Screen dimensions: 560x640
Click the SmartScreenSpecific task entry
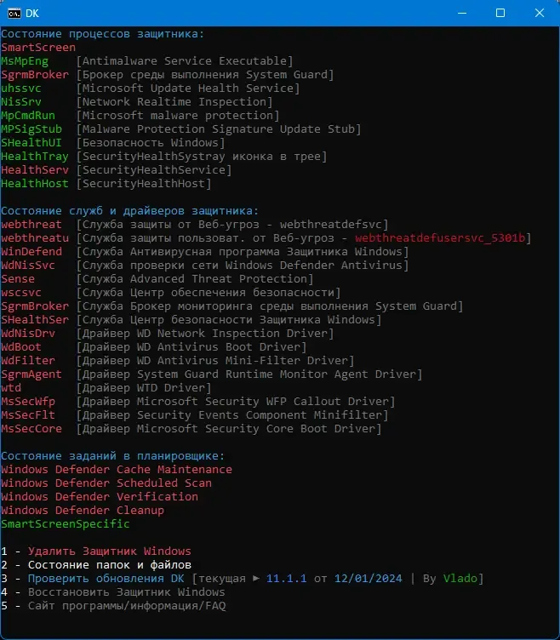pos(66,523)
